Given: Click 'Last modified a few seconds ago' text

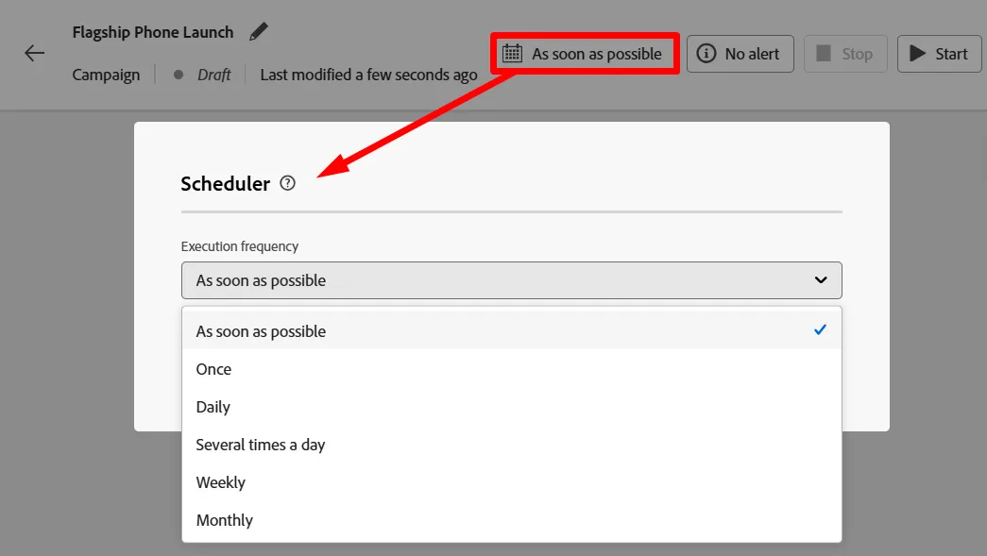Looking at the screenshot, I should (x=369, y=75).
